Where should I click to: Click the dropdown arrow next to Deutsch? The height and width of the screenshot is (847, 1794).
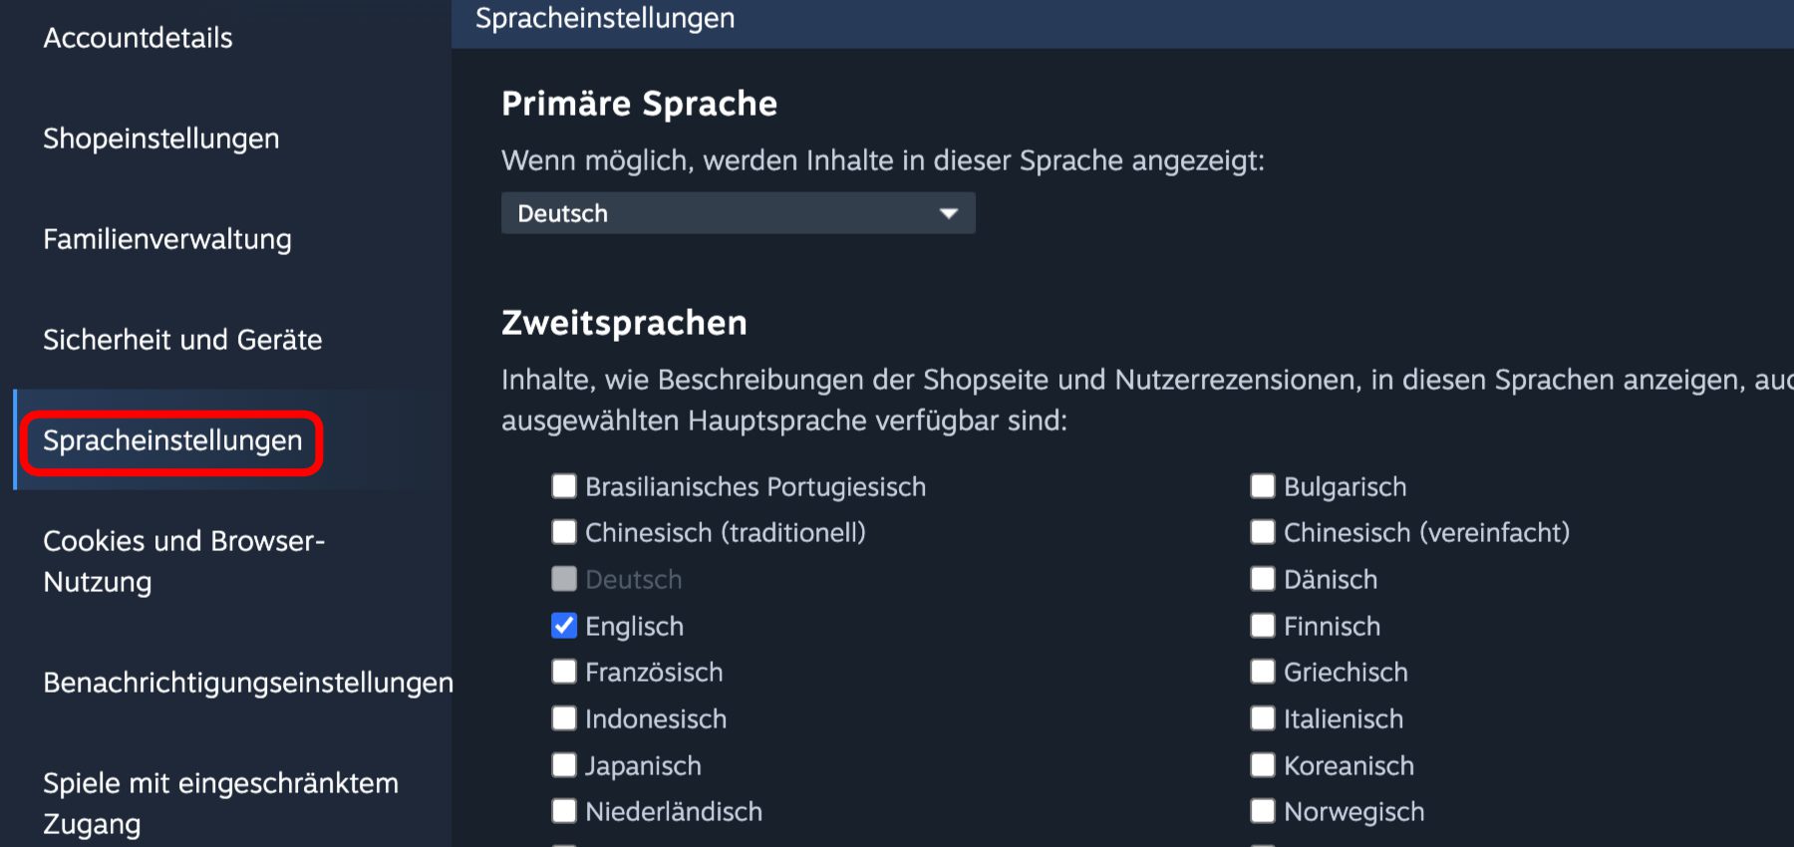pyautogui.click(x=948, y=213)
